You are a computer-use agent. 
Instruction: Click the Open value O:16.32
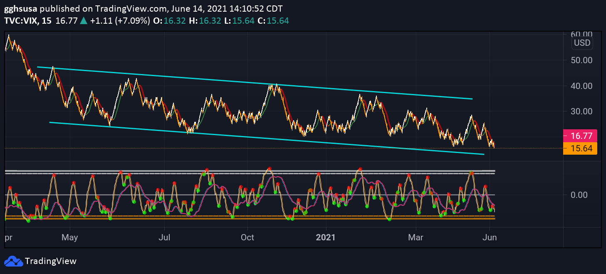(170, 21)
